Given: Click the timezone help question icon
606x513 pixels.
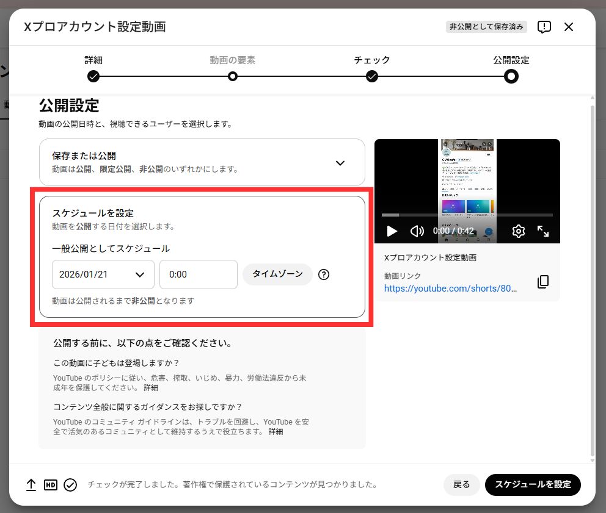Looking at the screenshot, I should coord(324,274).
